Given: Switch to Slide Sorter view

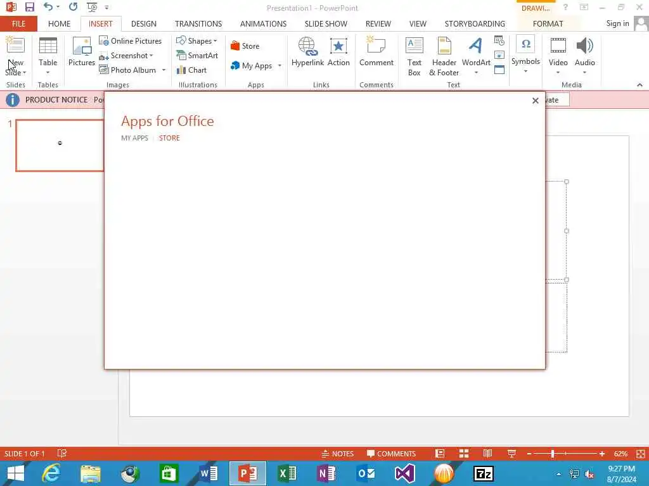Looking at the screenshot, I should [x=463, y=453].
